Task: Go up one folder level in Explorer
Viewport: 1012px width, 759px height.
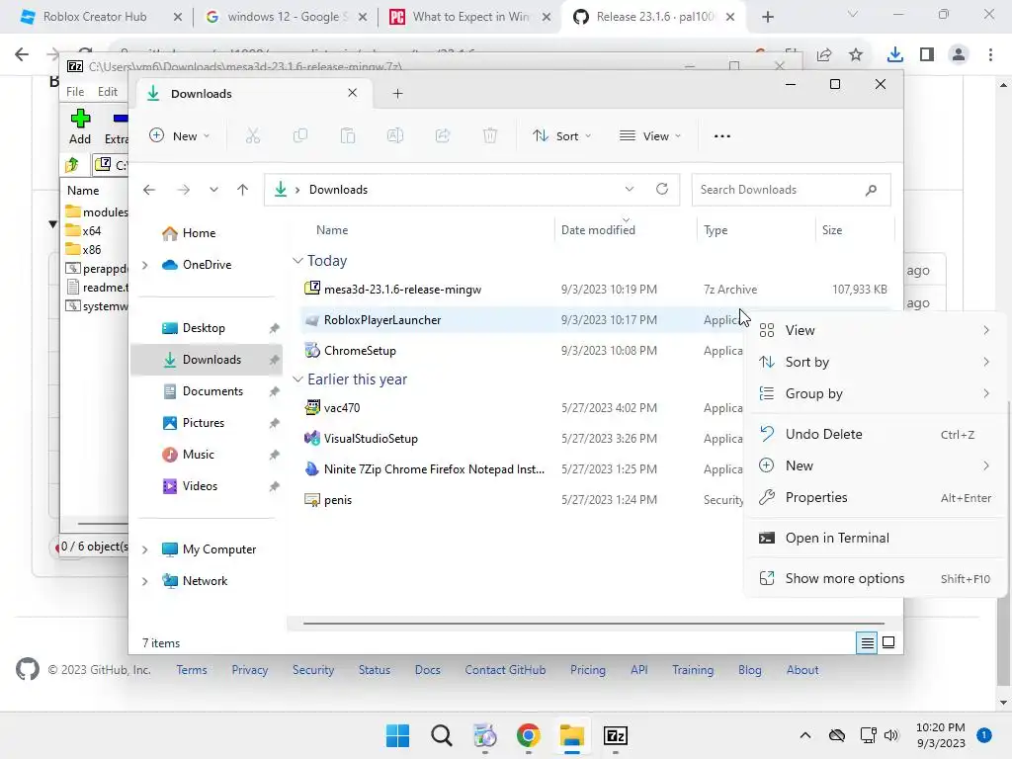Action: click(x=243, y=189)
